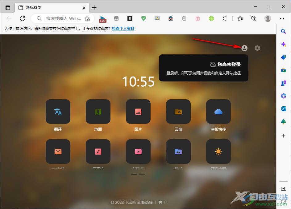Screen dimensions: 291x209
Task: Toggle the sign-in profile panel on the page
Action: (x=244, y=48)
